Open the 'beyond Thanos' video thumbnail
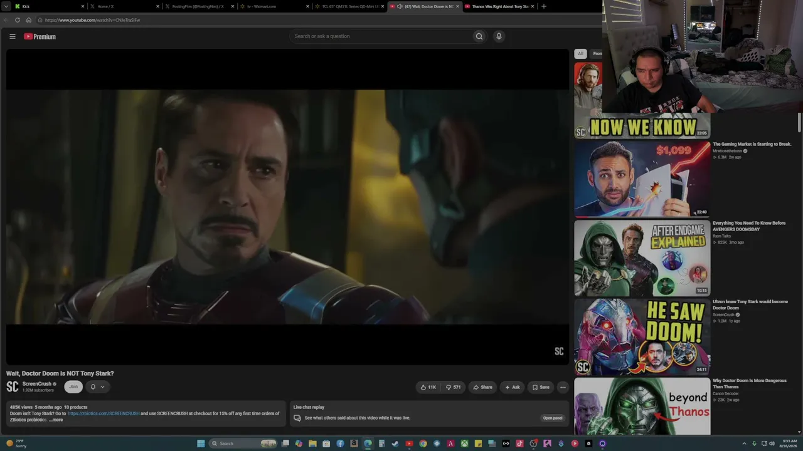The width and height of the screenshot is (803, 451). pyautogui.click(x=642, y=406)
